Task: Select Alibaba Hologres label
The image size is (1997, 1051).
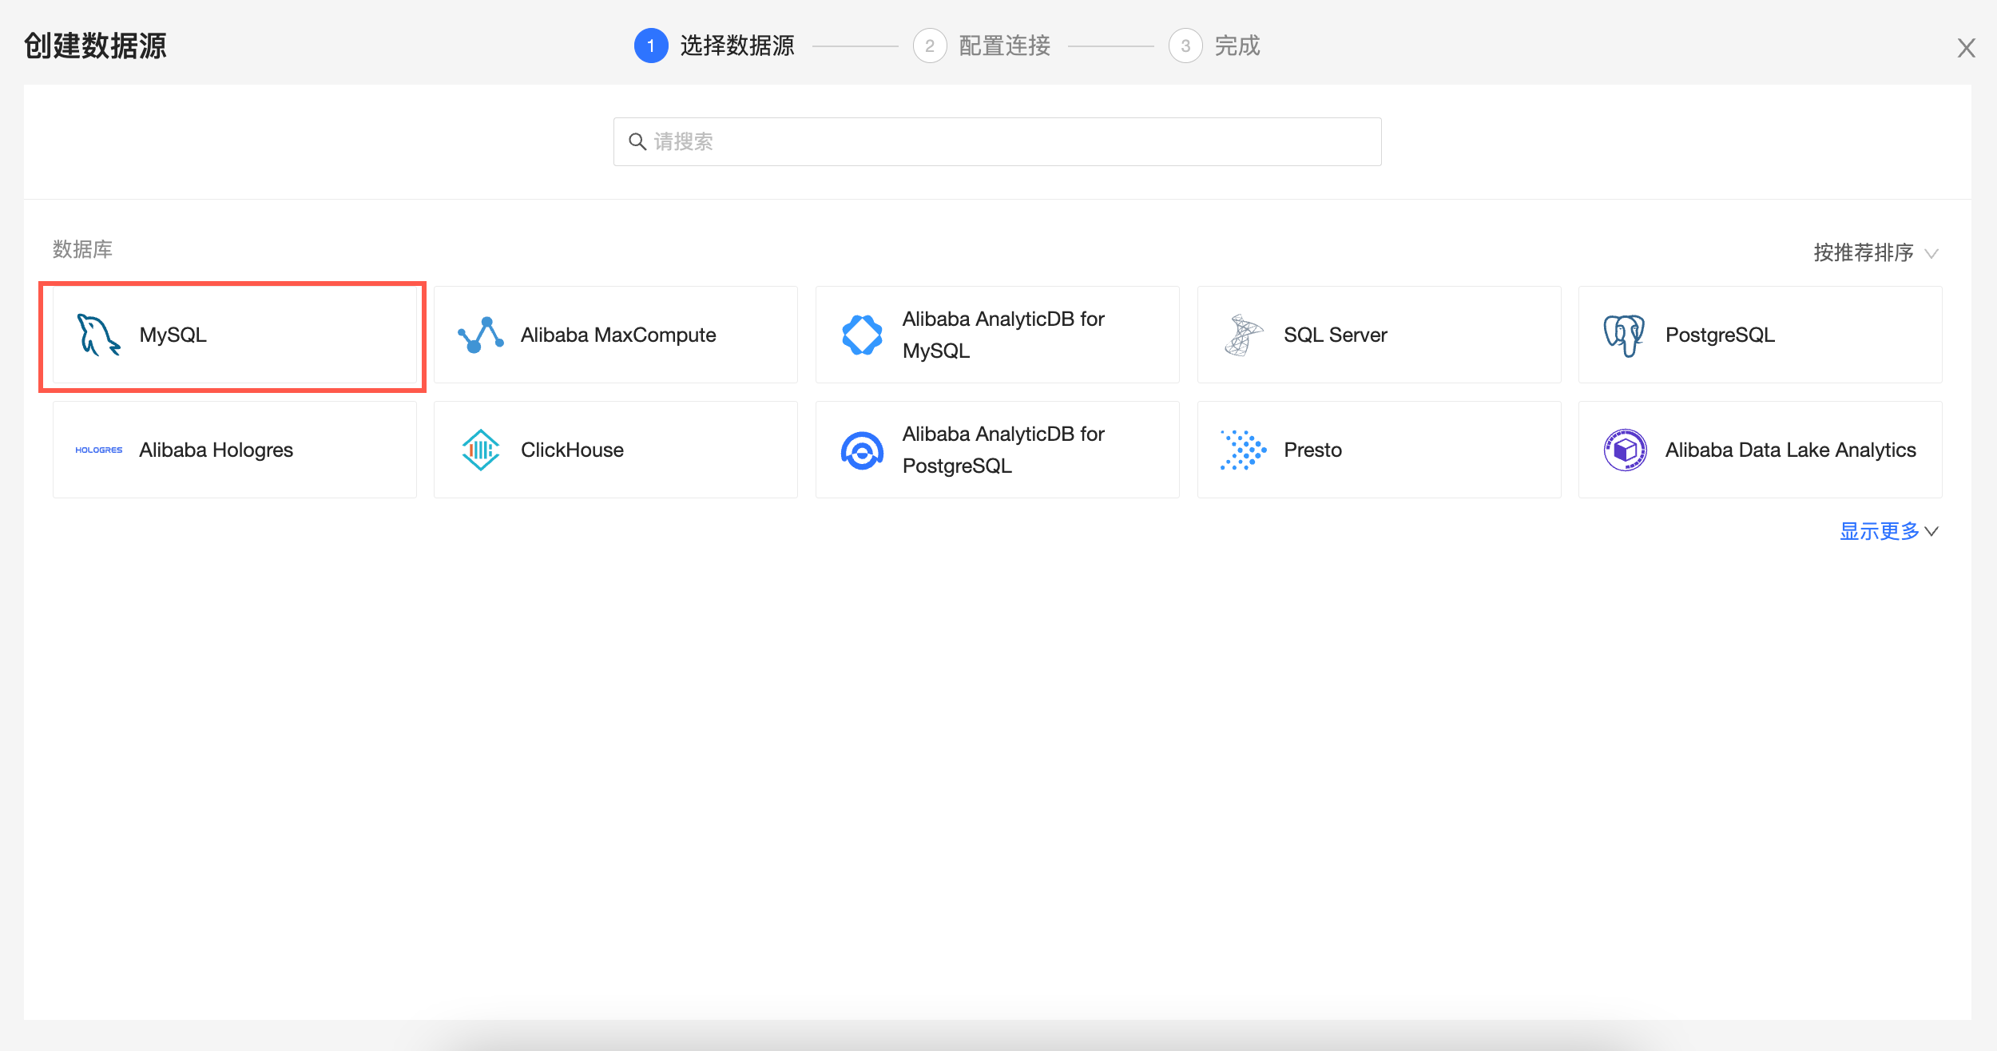Action: pyautogui.click(x=216, y=450)
